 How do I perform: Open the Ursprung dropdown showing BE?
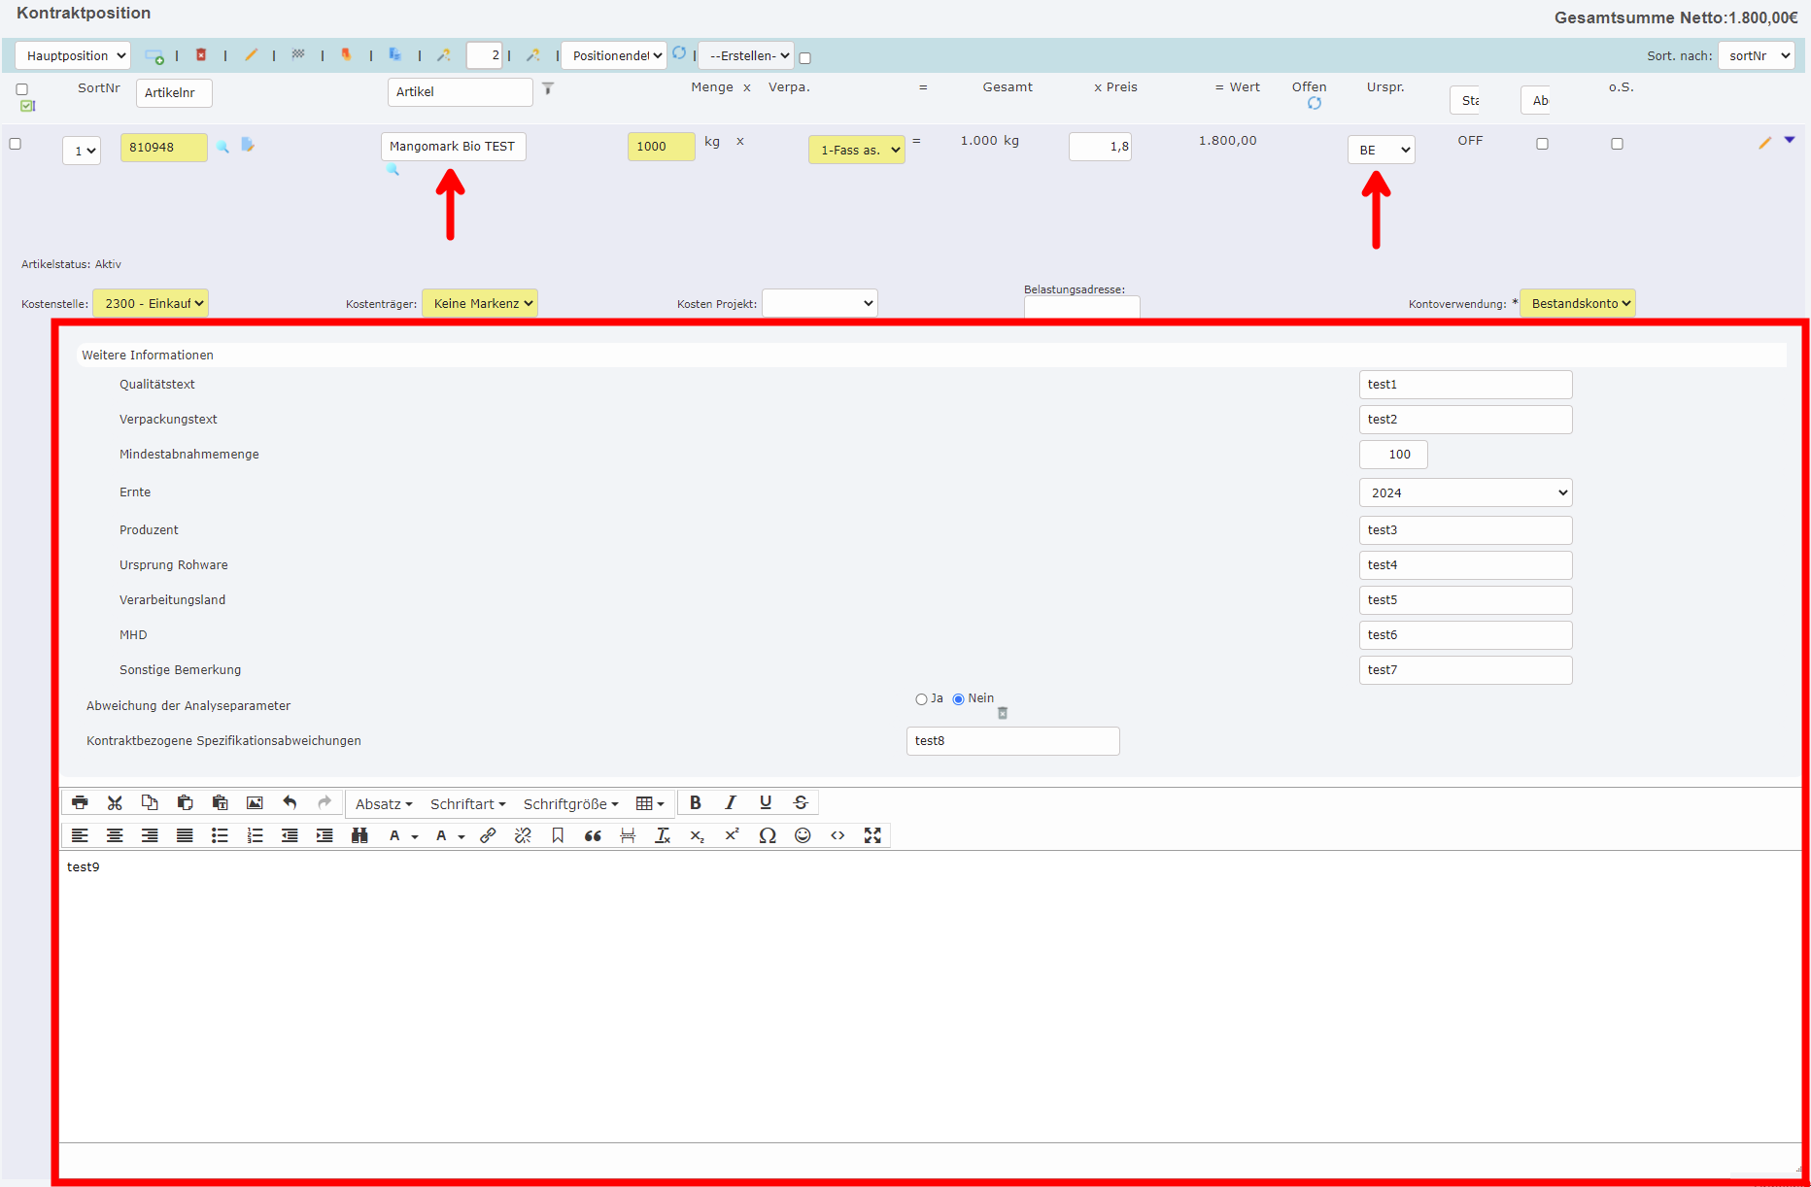(1381, 150)
